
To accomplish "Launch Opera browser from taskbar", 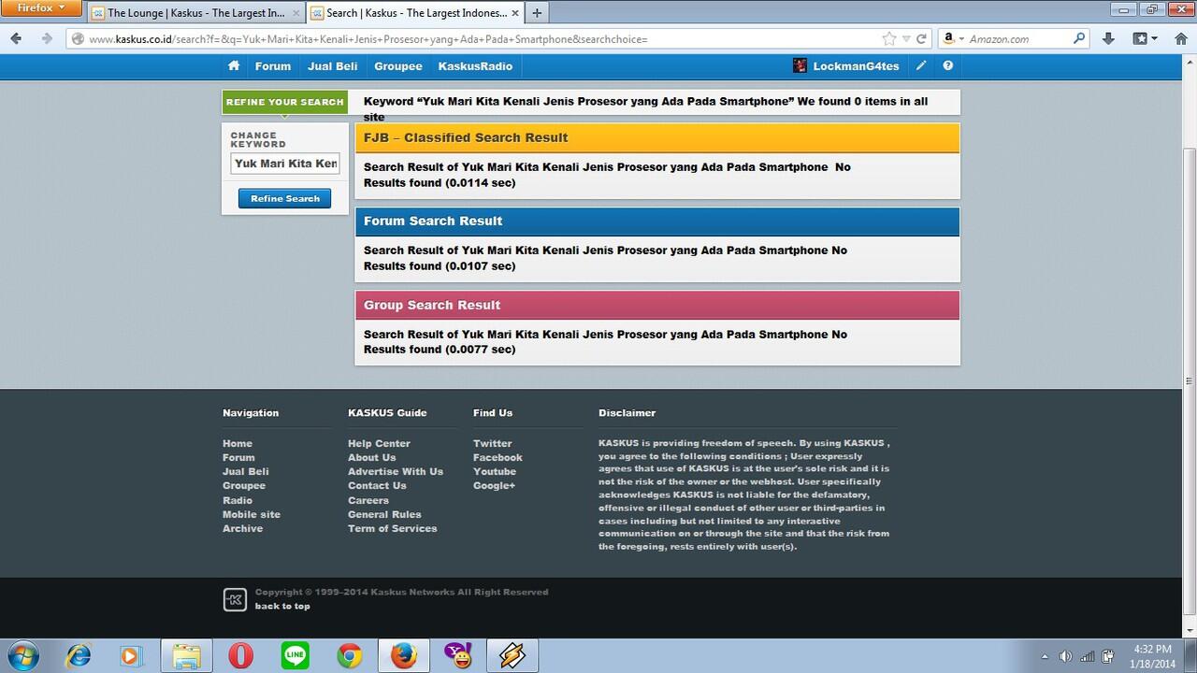I will 240,655.
